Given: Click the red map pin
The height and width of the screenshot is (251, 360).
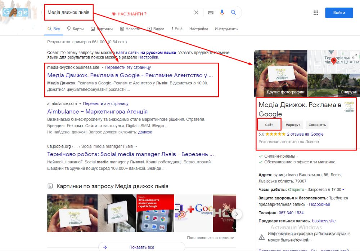Looking at the screenshot, I should click(334, 61).
